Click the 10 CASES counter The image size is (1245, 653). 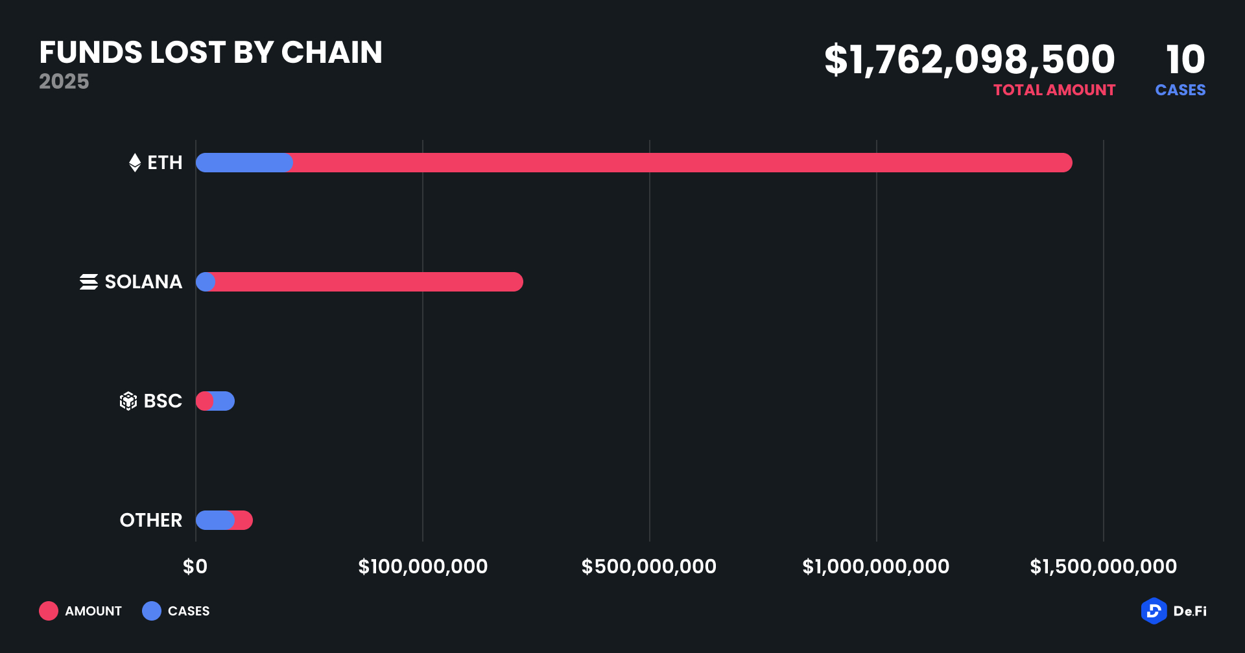point(1185,60)
